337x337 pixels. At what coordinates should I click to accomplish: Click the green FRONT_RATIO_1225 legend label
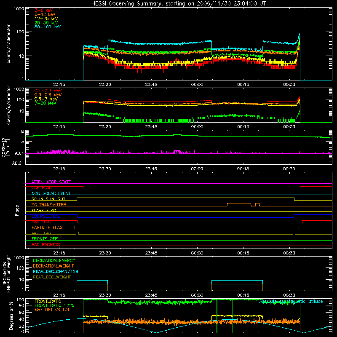[x=54, y=305]
